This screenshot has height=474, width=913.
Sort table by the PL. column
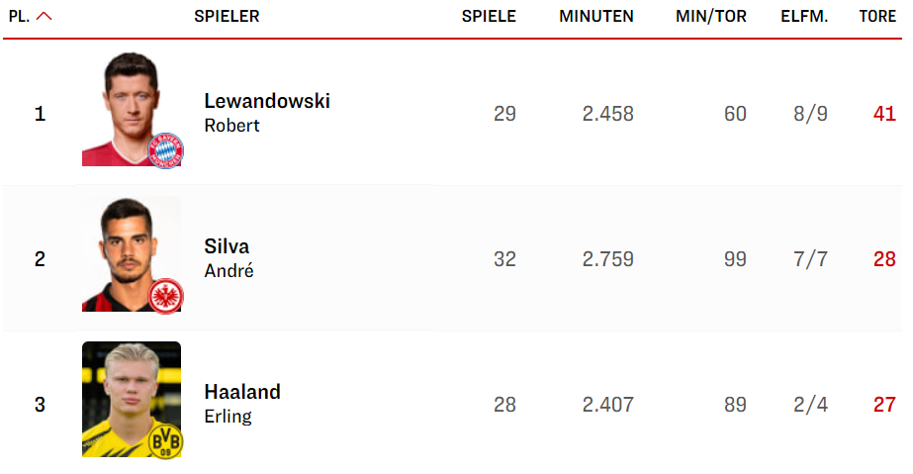[x=19, y=16]
